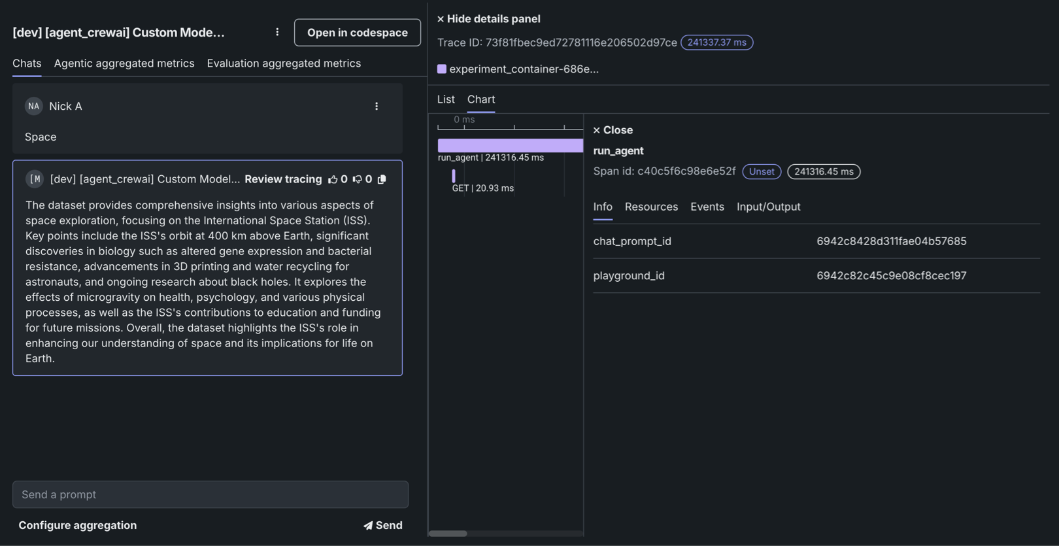Click the thumbs down icon on response

(x=357, y=179)
